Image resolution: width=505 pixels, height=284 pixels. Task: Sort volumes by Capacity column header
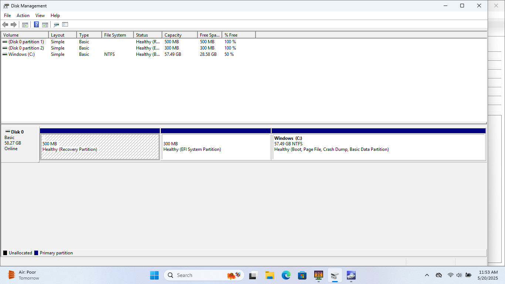click(x=179, y=35)
